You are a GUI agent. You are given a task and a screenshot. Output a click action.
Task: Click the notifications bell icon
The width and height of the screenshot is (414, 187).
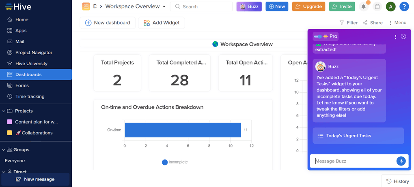pyautogui.click(x=363, y=6)
